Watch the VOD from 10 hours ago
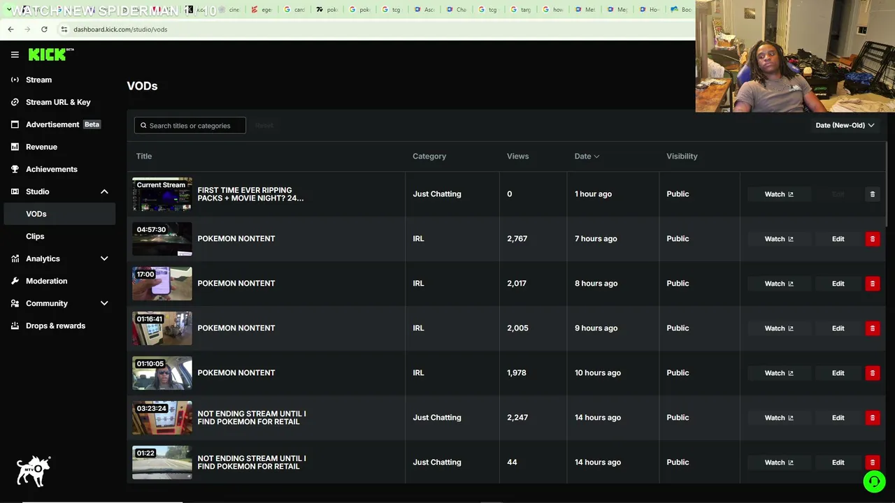This screenshot has height=503, width=895. click(x=779, y=373)
